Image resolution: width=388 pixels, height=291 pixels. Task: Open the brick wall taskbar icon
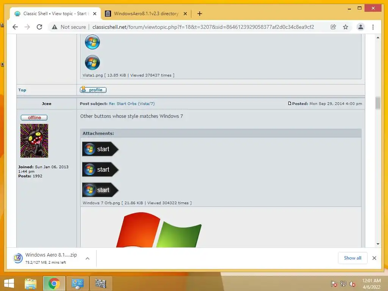(101, 283)
